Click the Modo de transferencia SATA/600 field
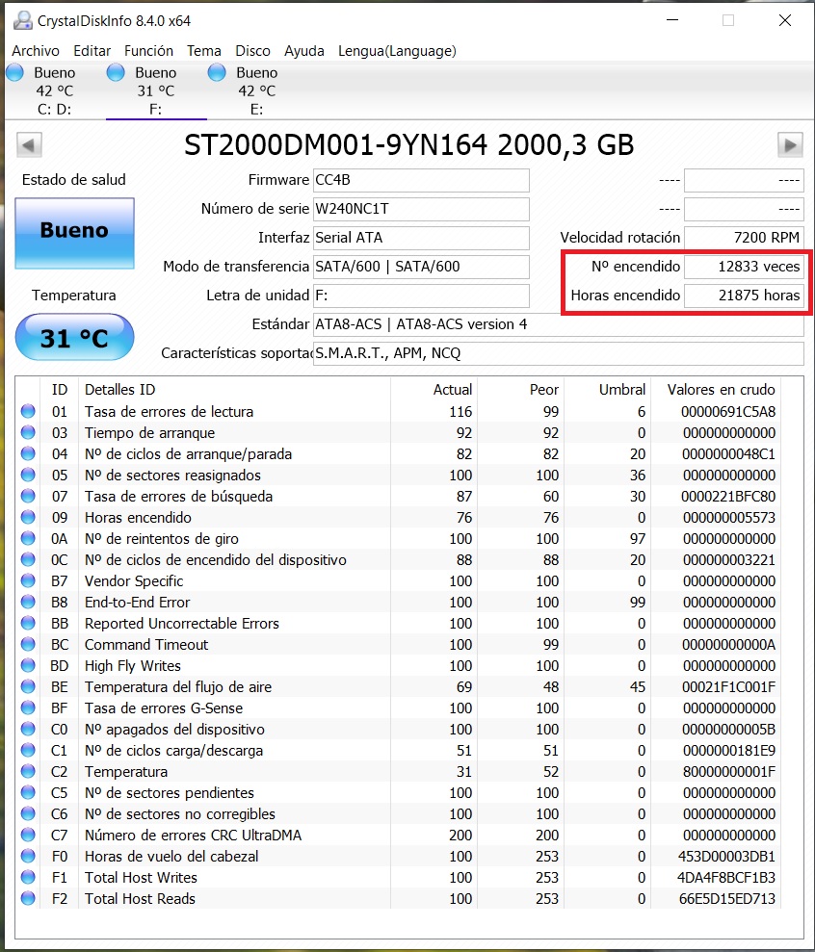 (421, 267)
